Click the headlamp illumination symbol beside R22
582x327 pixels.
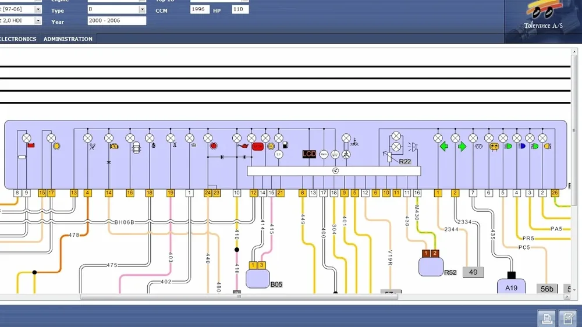point(413,147)
